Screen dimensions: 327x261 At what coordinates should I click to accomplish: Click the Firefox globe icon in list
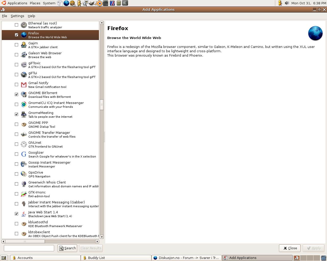pos(24,35)
